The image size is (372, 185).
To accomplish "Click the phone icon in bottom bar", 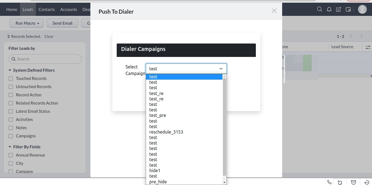I will (329, 182).
